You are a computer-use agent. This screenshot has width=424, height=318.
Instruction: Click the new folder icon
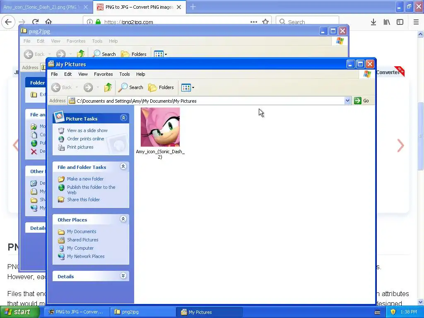coord(61,179)
